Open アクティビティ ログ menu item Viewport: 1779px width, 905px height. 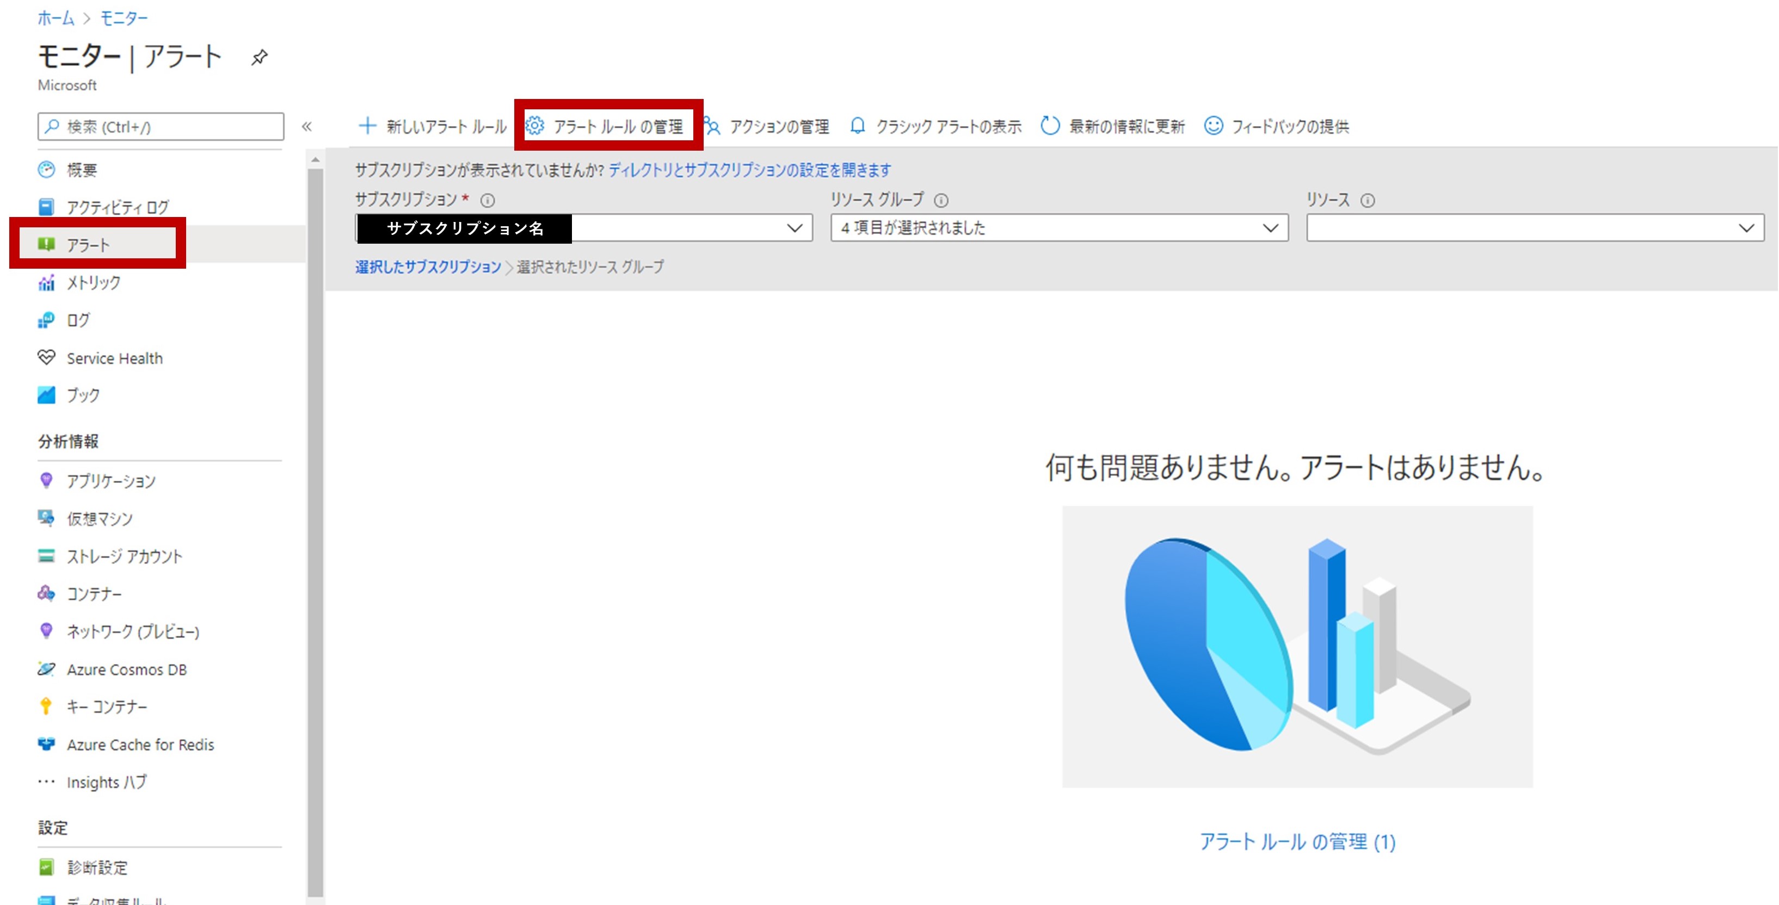(x=118, y=207)
